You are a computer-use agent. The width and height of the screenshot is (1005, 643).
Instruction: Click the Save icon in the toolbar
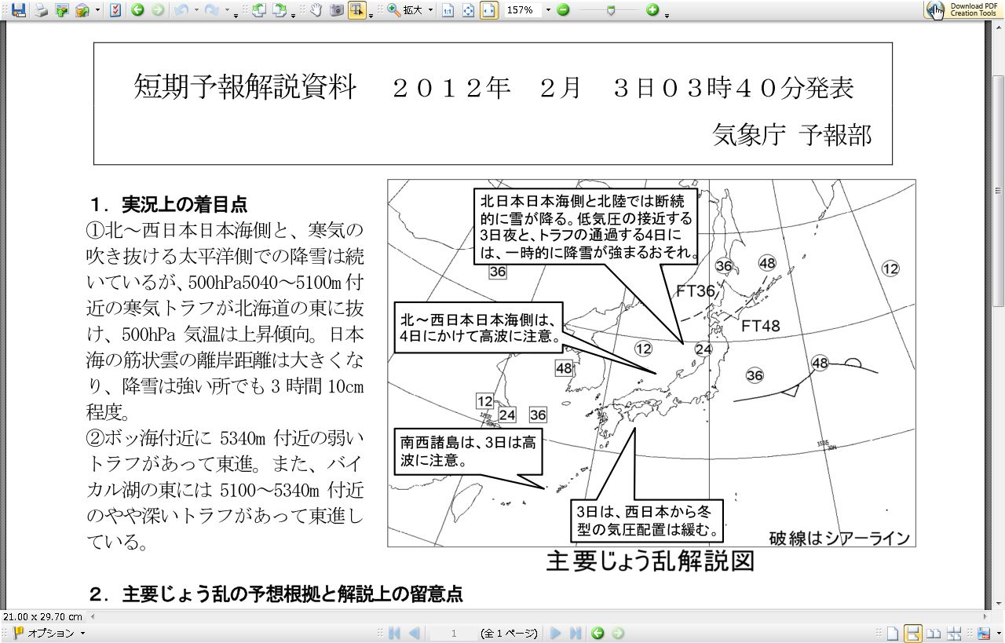click(18, 10)
